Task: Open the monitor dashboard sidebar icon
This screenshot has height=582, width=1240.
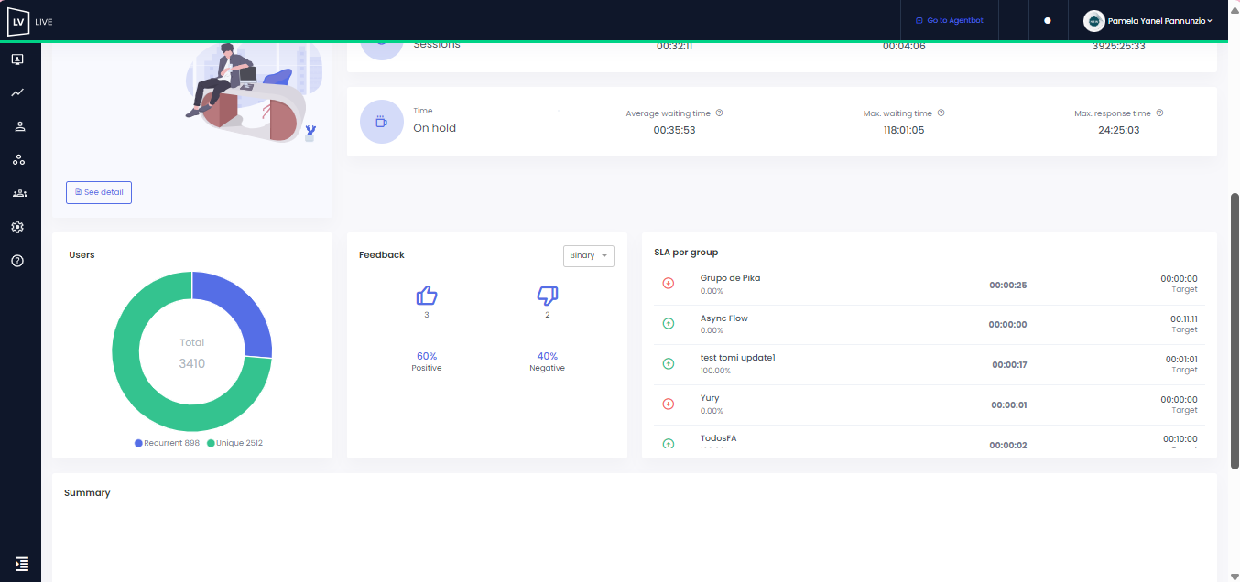Action: coord(17,59)
